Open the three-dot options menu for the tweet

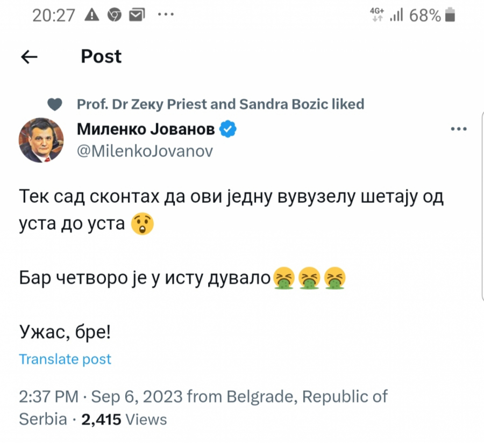459,128
